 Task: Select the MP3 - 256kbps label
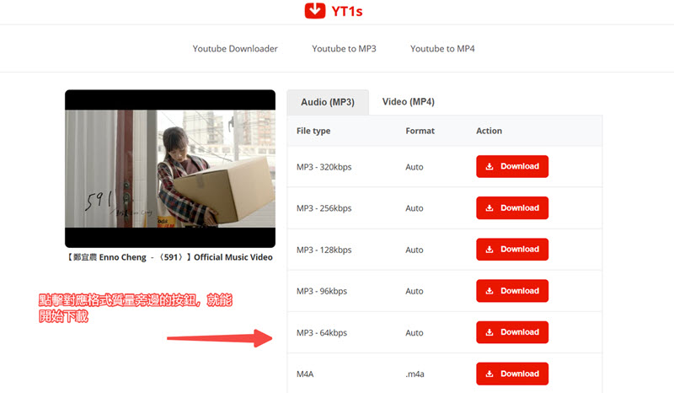(324, 208)
